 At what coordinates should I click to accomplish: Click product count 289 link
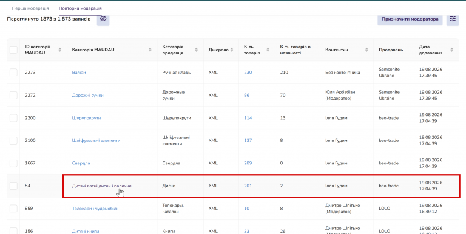tap(248, 163)
